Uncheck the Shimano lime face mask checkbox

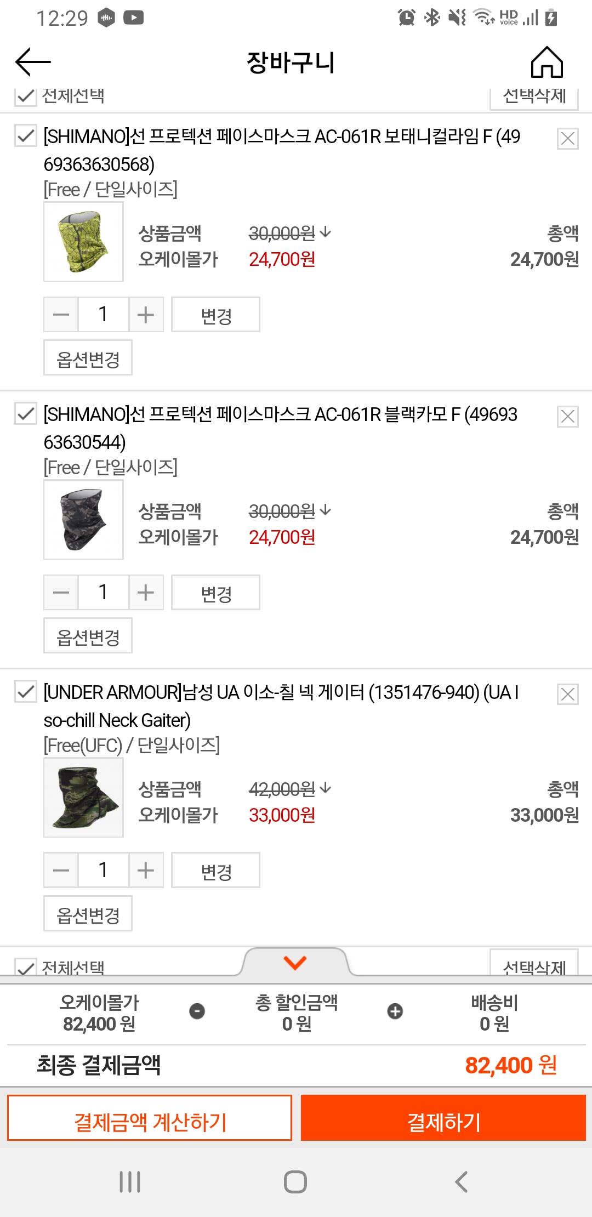(x=25, y=136)
